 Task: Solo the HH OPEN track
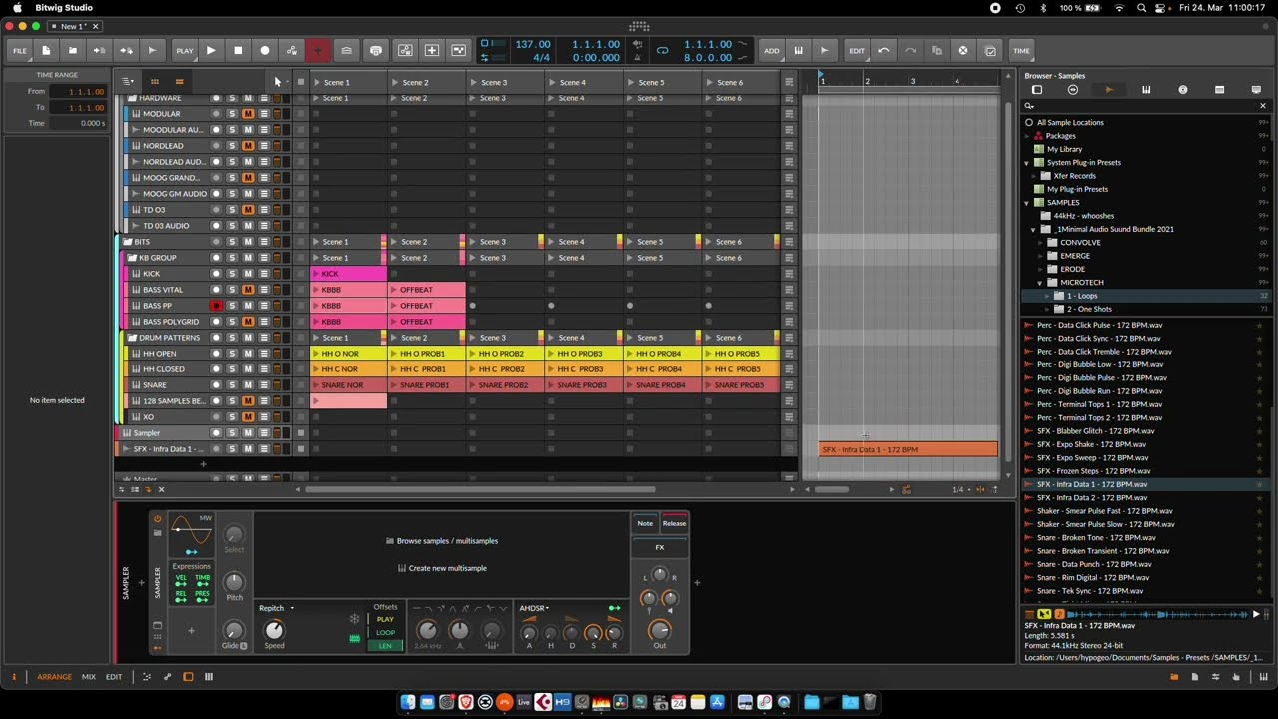click(x=232, y=354)
